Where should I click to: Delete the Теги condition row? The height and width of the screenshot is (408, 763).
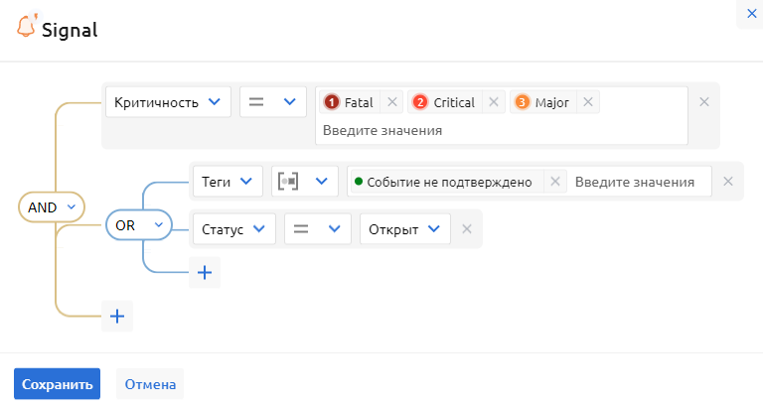(x=727, y=182)
